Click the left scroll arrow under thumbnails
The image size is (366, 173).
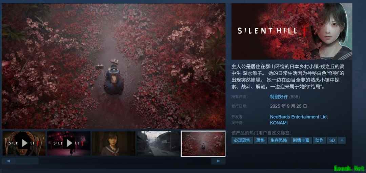8,161
